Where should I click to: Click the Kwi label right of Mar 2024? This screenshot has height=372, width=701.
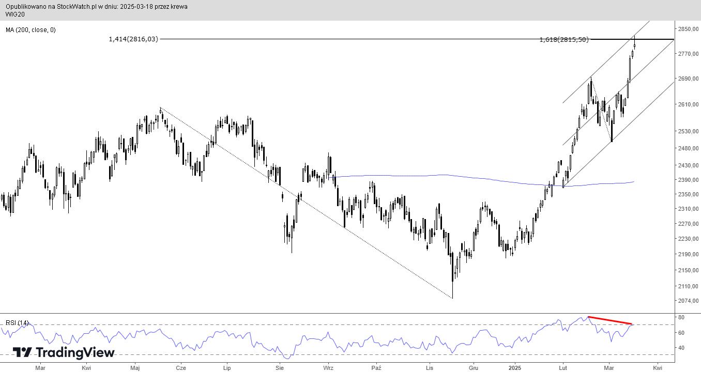click(x=86, y=368)
